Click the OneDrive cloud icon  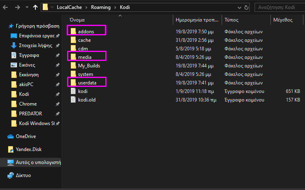tap(11, 136)
